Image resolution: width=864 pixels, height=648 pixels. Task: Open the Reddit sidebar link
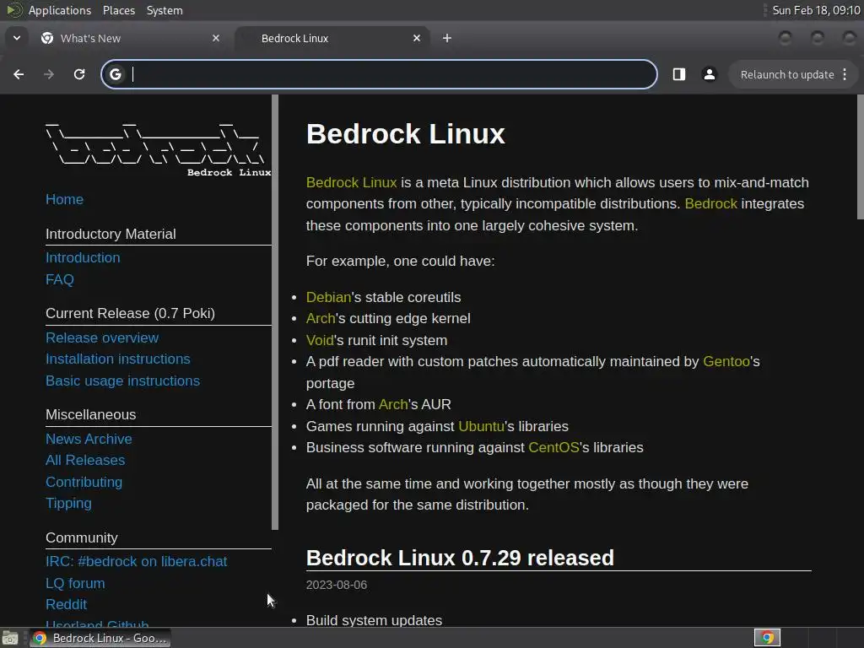(66, 604)
